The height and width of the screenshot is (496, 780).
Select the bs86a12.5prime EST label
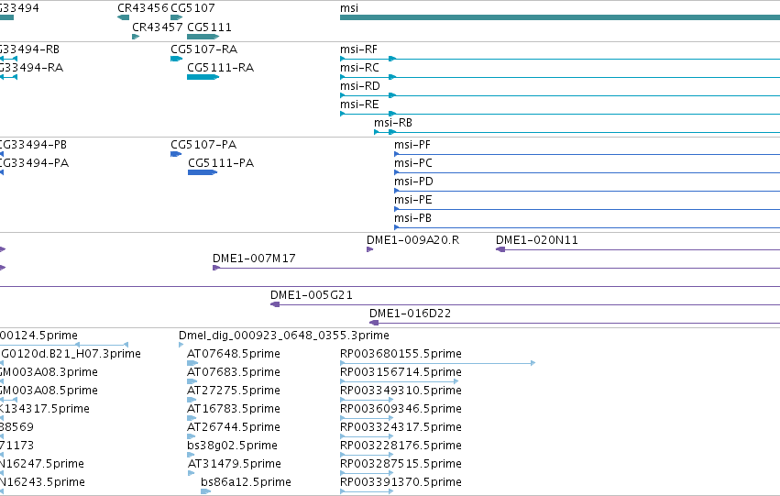[246, 482]
